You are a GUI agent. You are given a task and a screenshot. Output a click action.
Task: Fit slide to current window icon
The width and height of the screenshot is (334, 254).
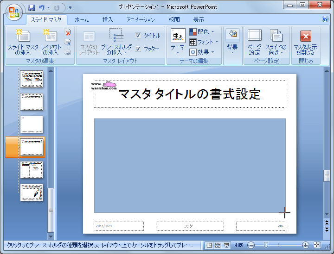317,245
